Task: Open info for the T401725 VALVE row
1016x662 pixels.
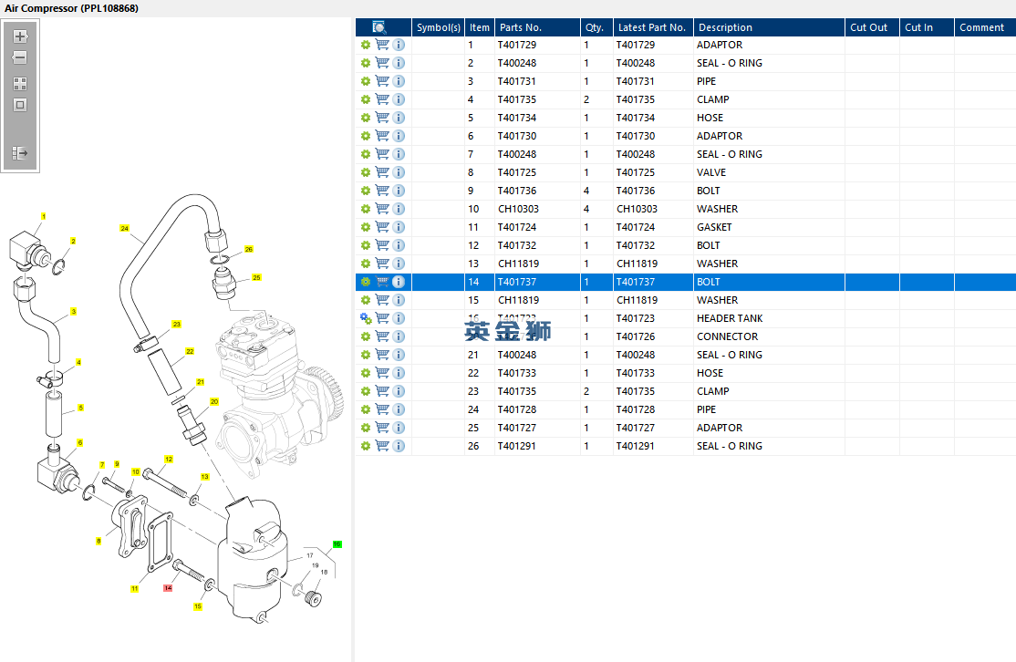Action: (399, 172)
